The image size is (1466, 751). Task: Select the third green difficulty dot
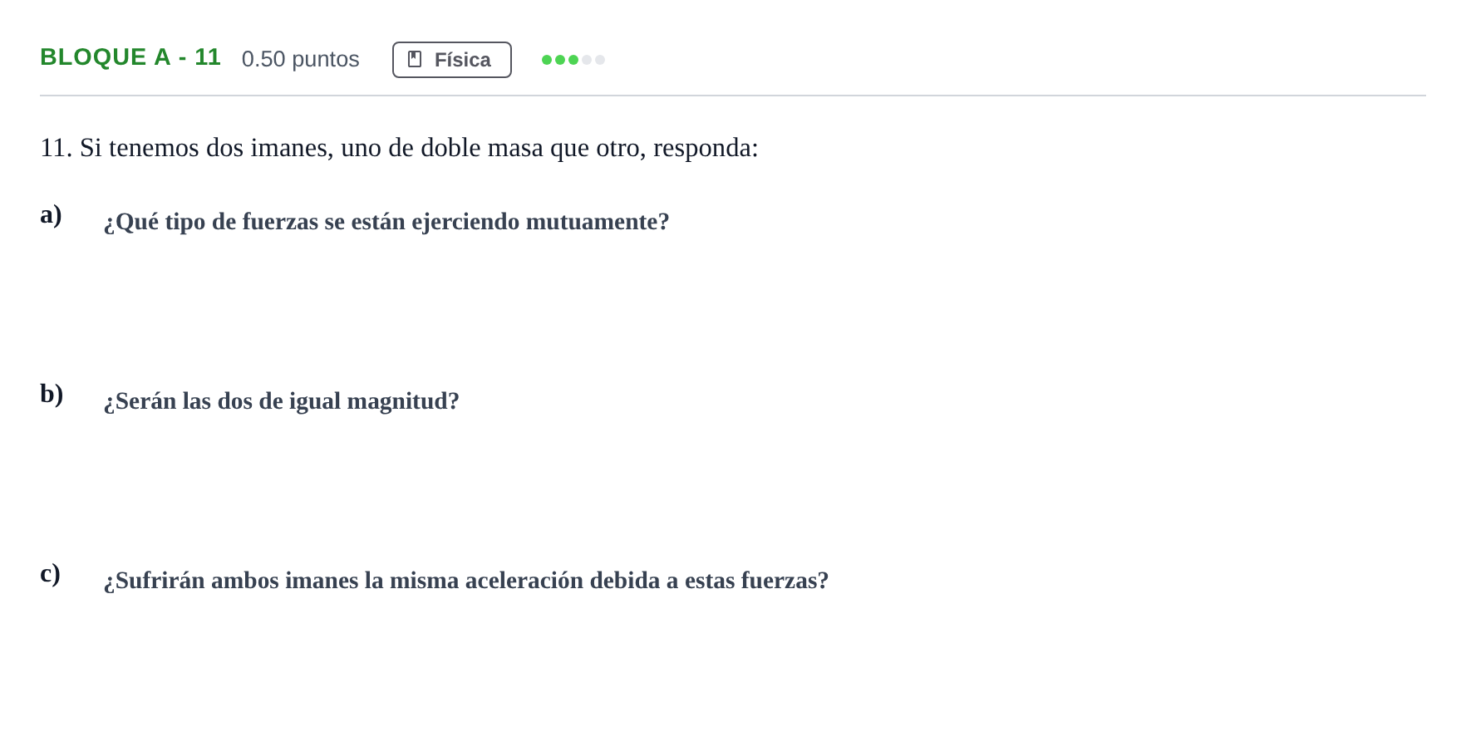click(x=573, y=60)
